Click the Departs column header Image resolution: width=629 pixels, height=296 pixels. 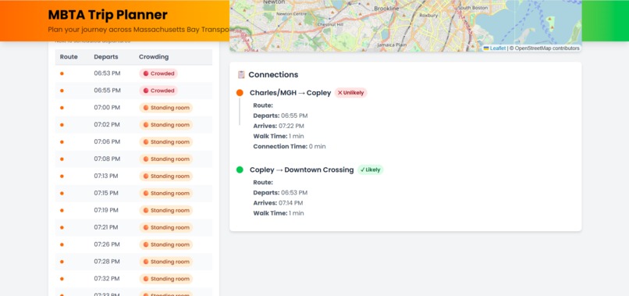point(106,57)
